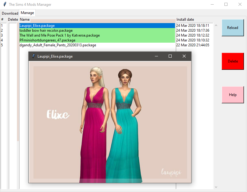Click install date 22 Mar 2020 21:44:05
Viewport: 247px width, 192px height.
[x=192, y=45]
